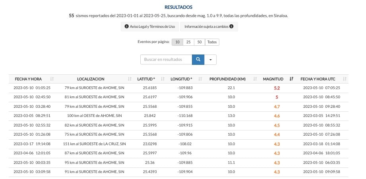Screen dimensions: 366x179
Task: Click date 2023-04-06 12:01:05
Action: pos(32,153)
